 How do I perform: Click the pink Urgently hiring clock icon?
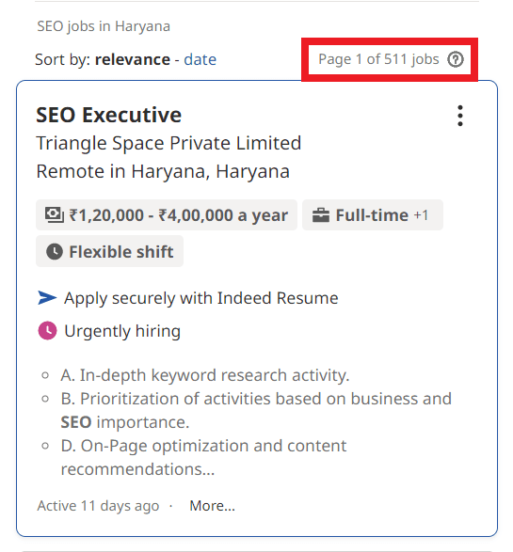click(47, 331)
